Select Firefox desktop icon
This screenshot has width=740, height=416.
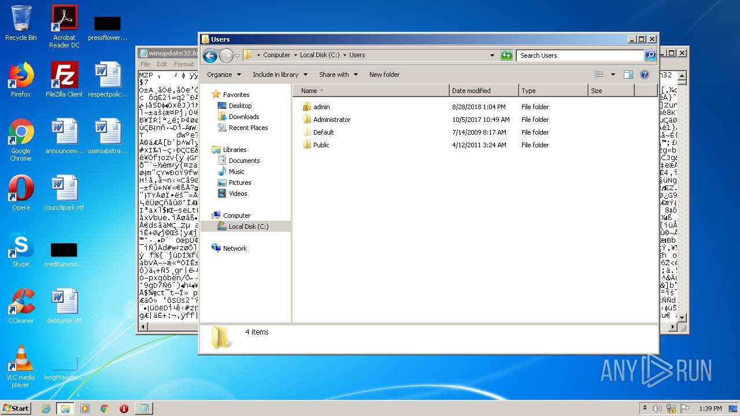tap(21, 80)
